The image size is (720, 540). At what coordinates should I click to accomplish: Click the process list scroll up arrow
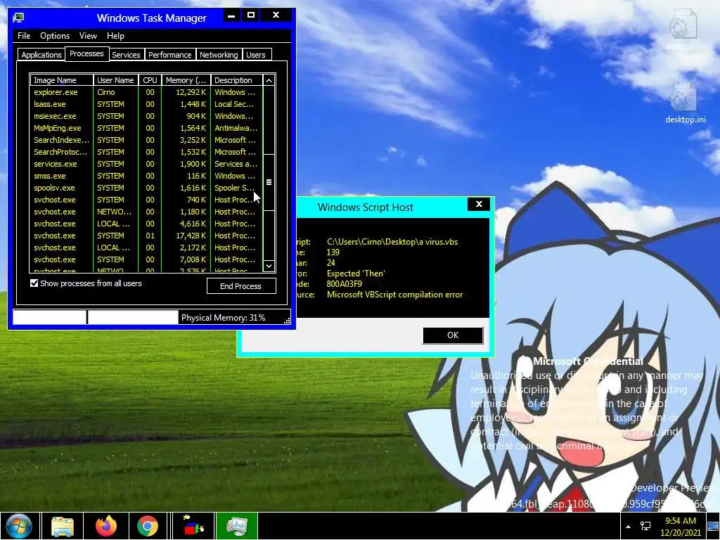pyautogui.click(x=269, y=80)
